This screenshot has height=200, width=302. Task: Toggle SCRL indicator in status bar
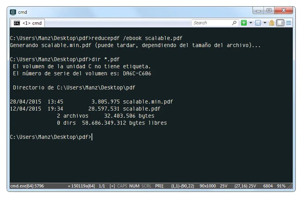point(146,186)
